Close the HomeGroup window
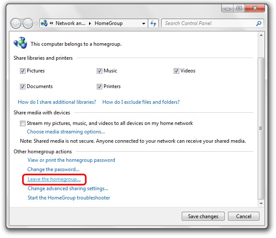276x238 pixels. tap(255, 8)
